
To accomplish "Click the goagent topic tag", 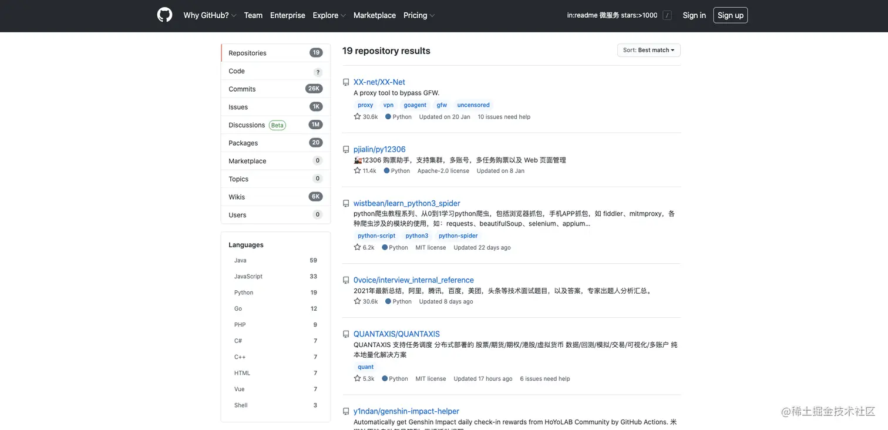I will click(415, 105).
